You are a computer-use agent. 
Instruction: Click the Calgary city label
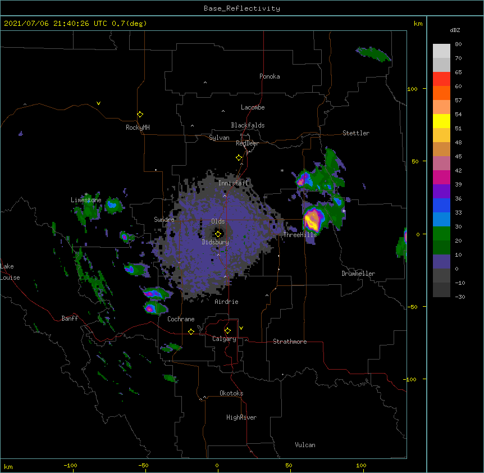click(x=224, y=339)
